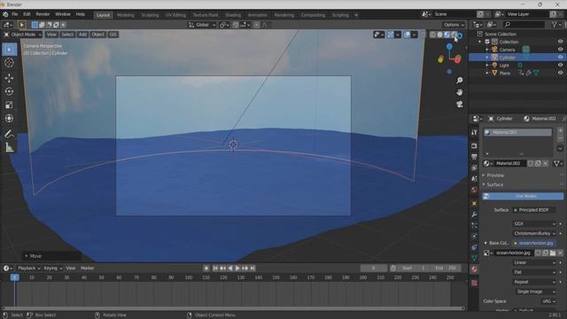Toggle Collection visibility eye icon
This screenshot has width=567, height=319.
click(560, 42)
